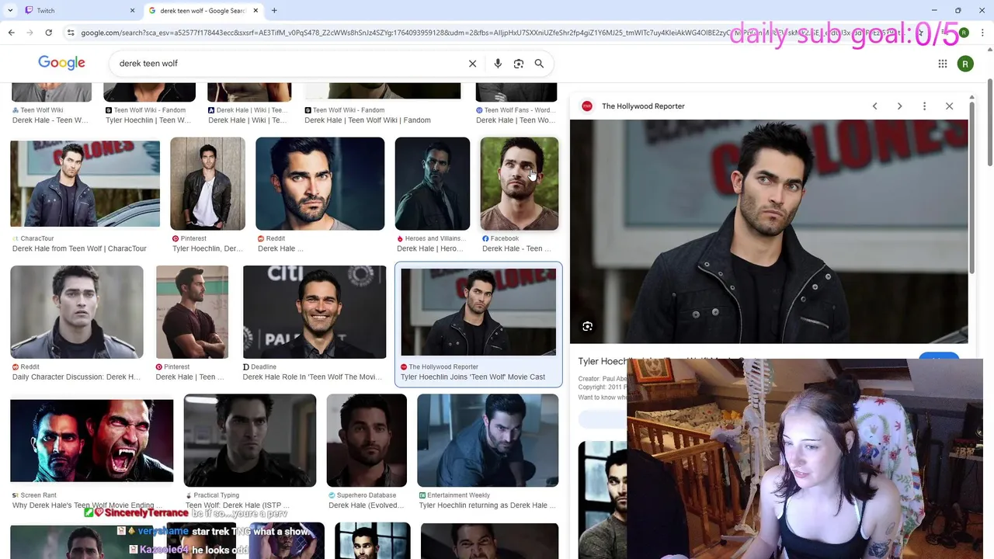Show previous image in preview panel
The height and width of the screenshot is (559, 994).
[x=874, y=106]
